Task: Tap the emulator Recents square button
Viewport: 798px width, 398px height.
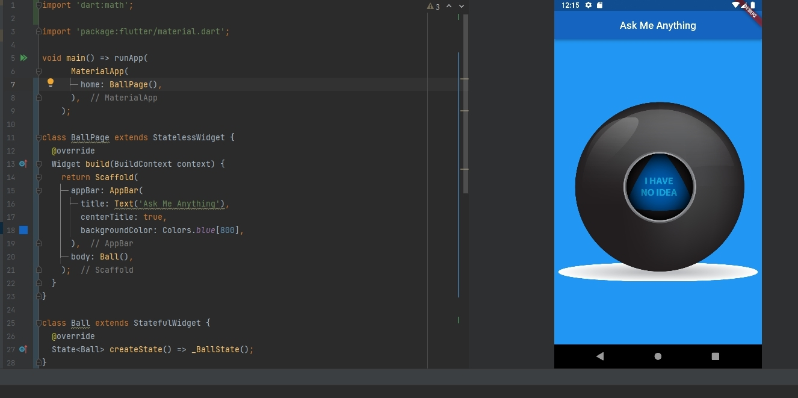Action: [716, 356]
